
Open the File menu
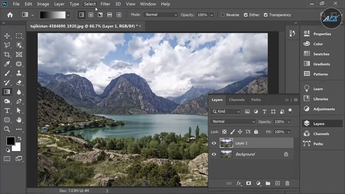click(x=16, y=4)
